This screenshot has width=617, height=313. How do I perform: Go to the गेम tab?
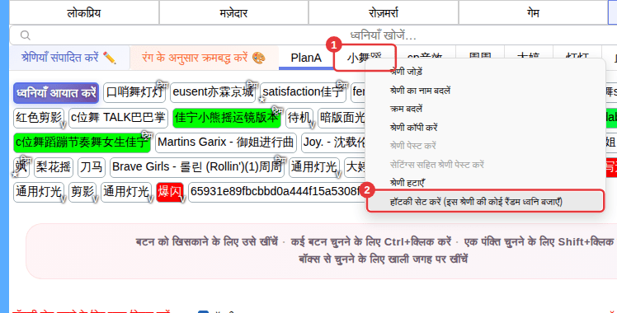click(533, 13)
